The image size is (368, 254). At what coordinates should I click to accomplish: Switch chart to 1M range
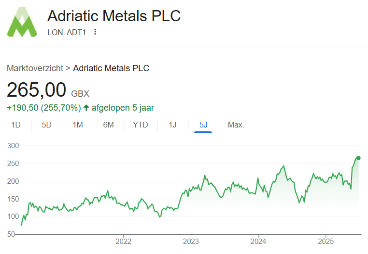point(78,125)
